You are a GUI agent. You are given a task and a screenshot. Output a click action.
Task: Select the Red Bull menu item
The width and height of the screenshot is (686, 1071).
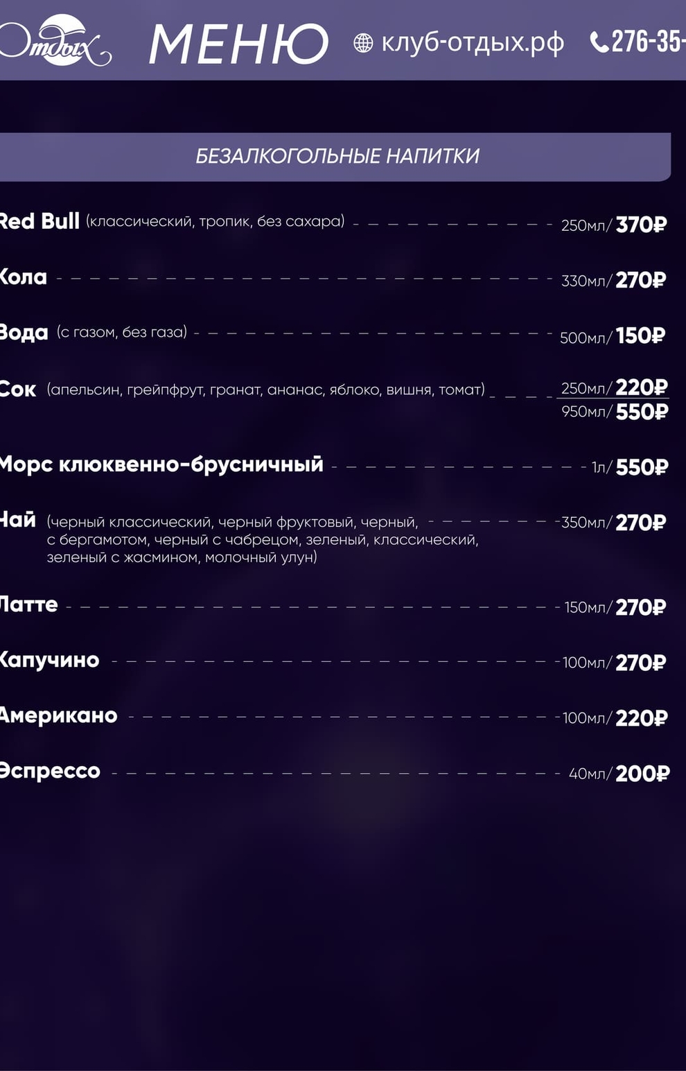point(39,221)
